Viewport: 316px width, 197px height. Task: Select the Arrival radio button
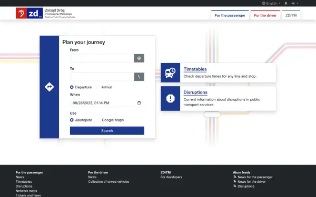(x=98, y=87)
